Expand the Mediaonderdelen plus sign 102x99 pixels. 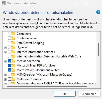tap(5, 61)
